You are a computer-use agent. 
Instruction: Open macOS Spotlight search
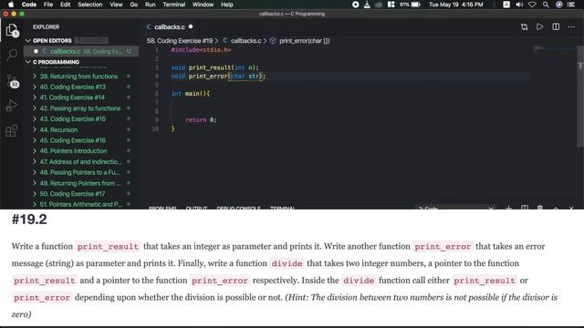546,5
